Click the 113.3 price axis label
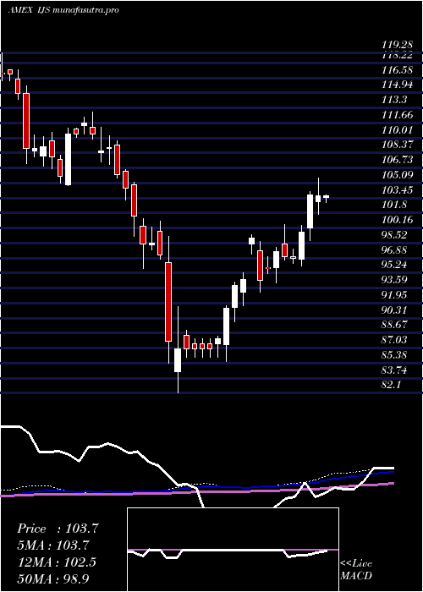The height and width of the screenshot is (592, 423). [x=394, y=99]
